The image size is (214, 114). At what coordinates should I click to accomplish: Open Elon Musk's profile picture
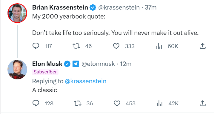(x=17, y=70)
